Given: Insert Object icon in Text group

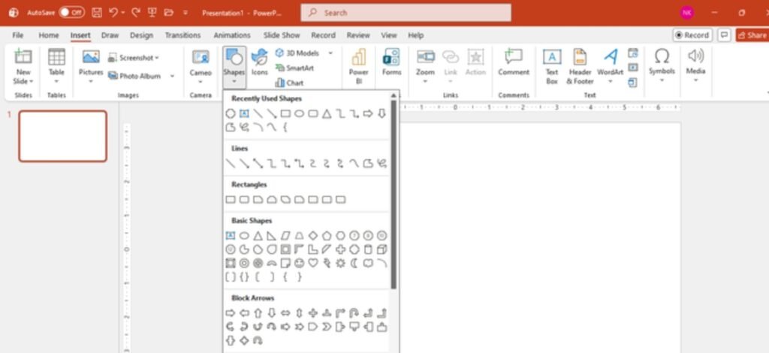Looking at the screenshot, I should point(632,83).
